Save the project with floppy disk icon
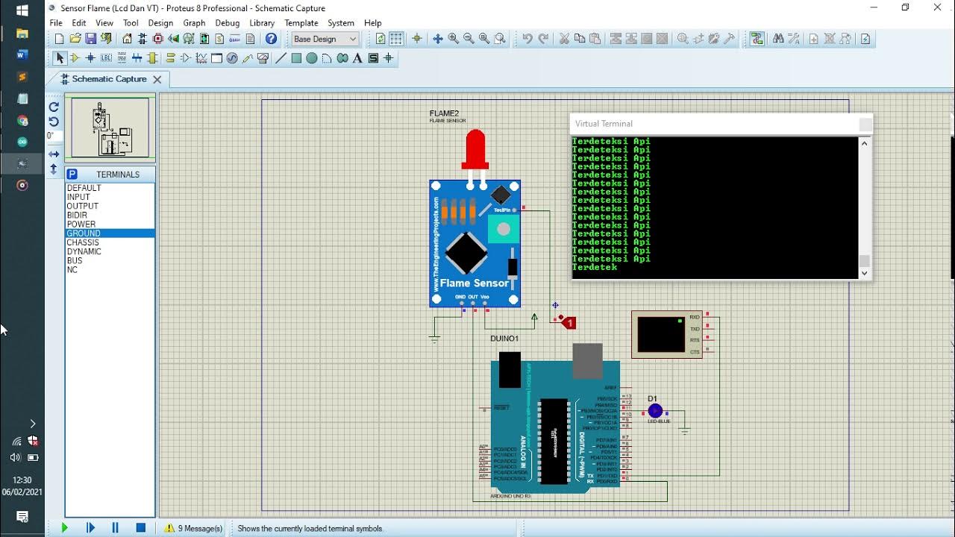955x537 pixels. pyautogui.click(x=90, y=39)
